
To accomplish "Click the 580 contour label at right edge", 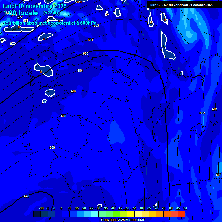I will (x=219, y=175).
